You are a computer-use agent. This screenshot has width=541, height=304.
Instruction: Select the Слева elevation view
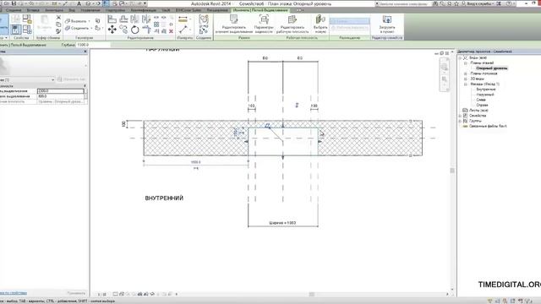coord(481,100)
